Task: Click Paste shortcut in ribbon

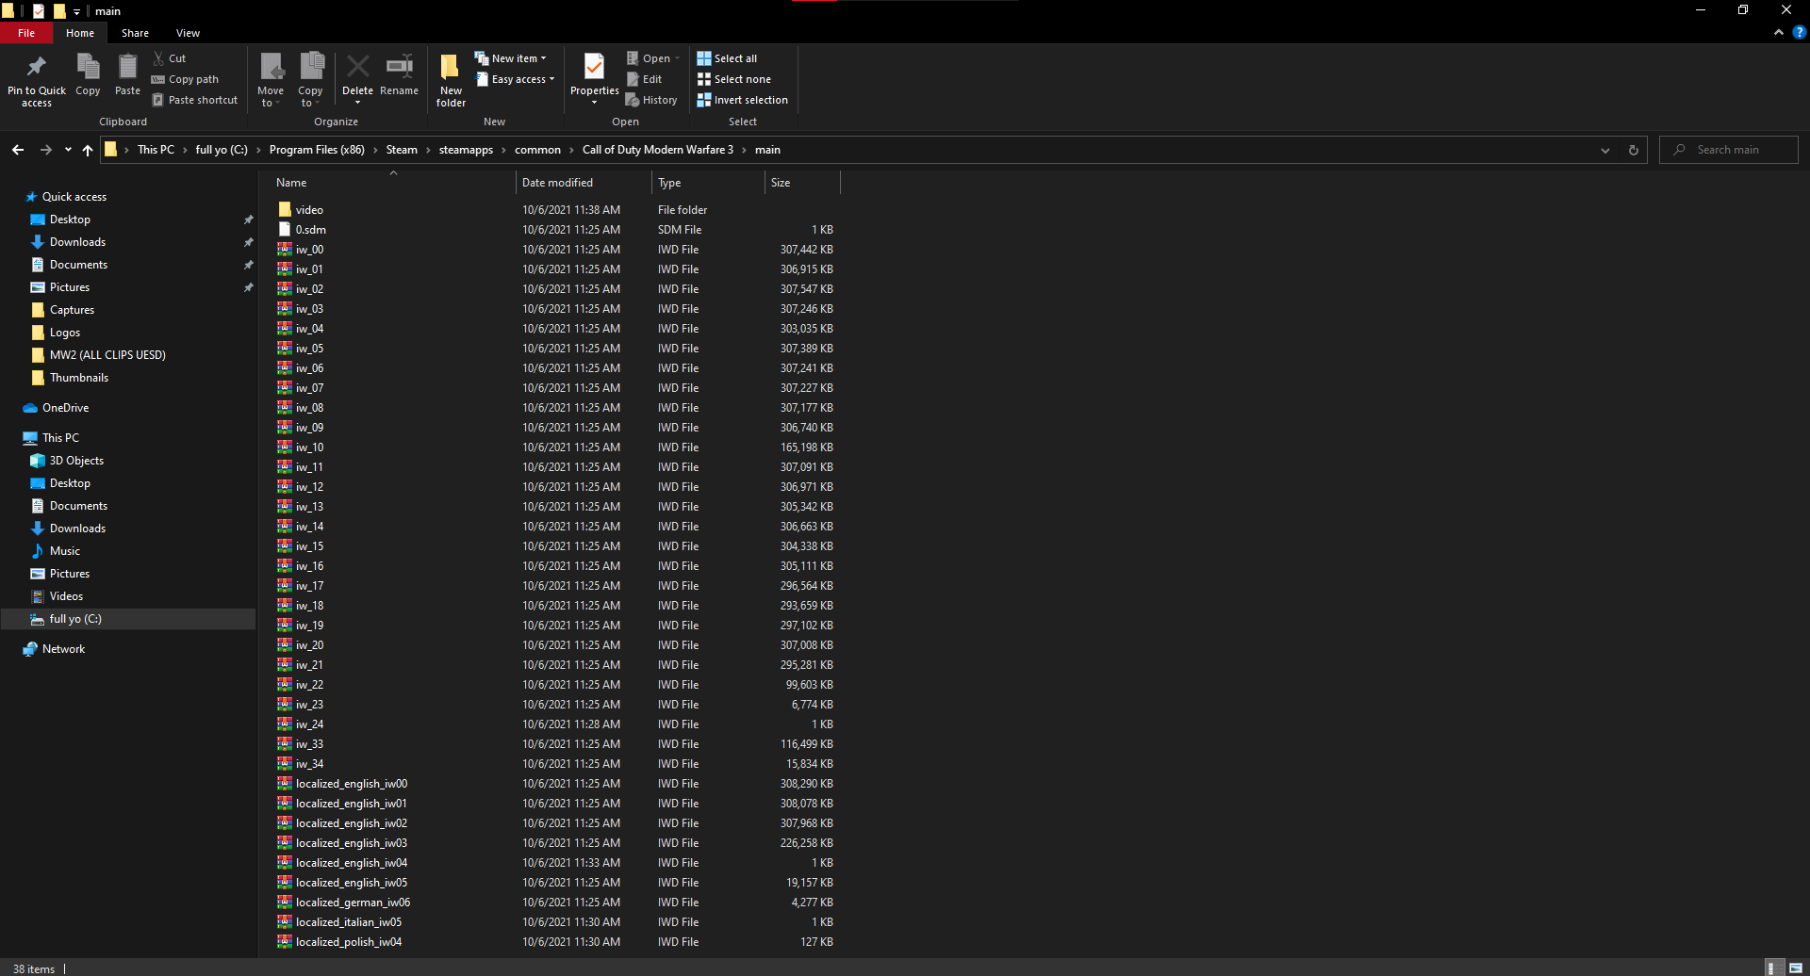Action: click(x=194, y=100)
